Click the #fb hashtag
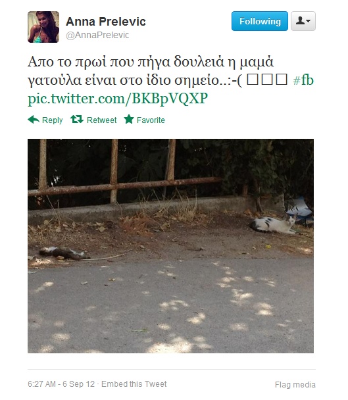348x400 pixels. (x=303, y=80)
